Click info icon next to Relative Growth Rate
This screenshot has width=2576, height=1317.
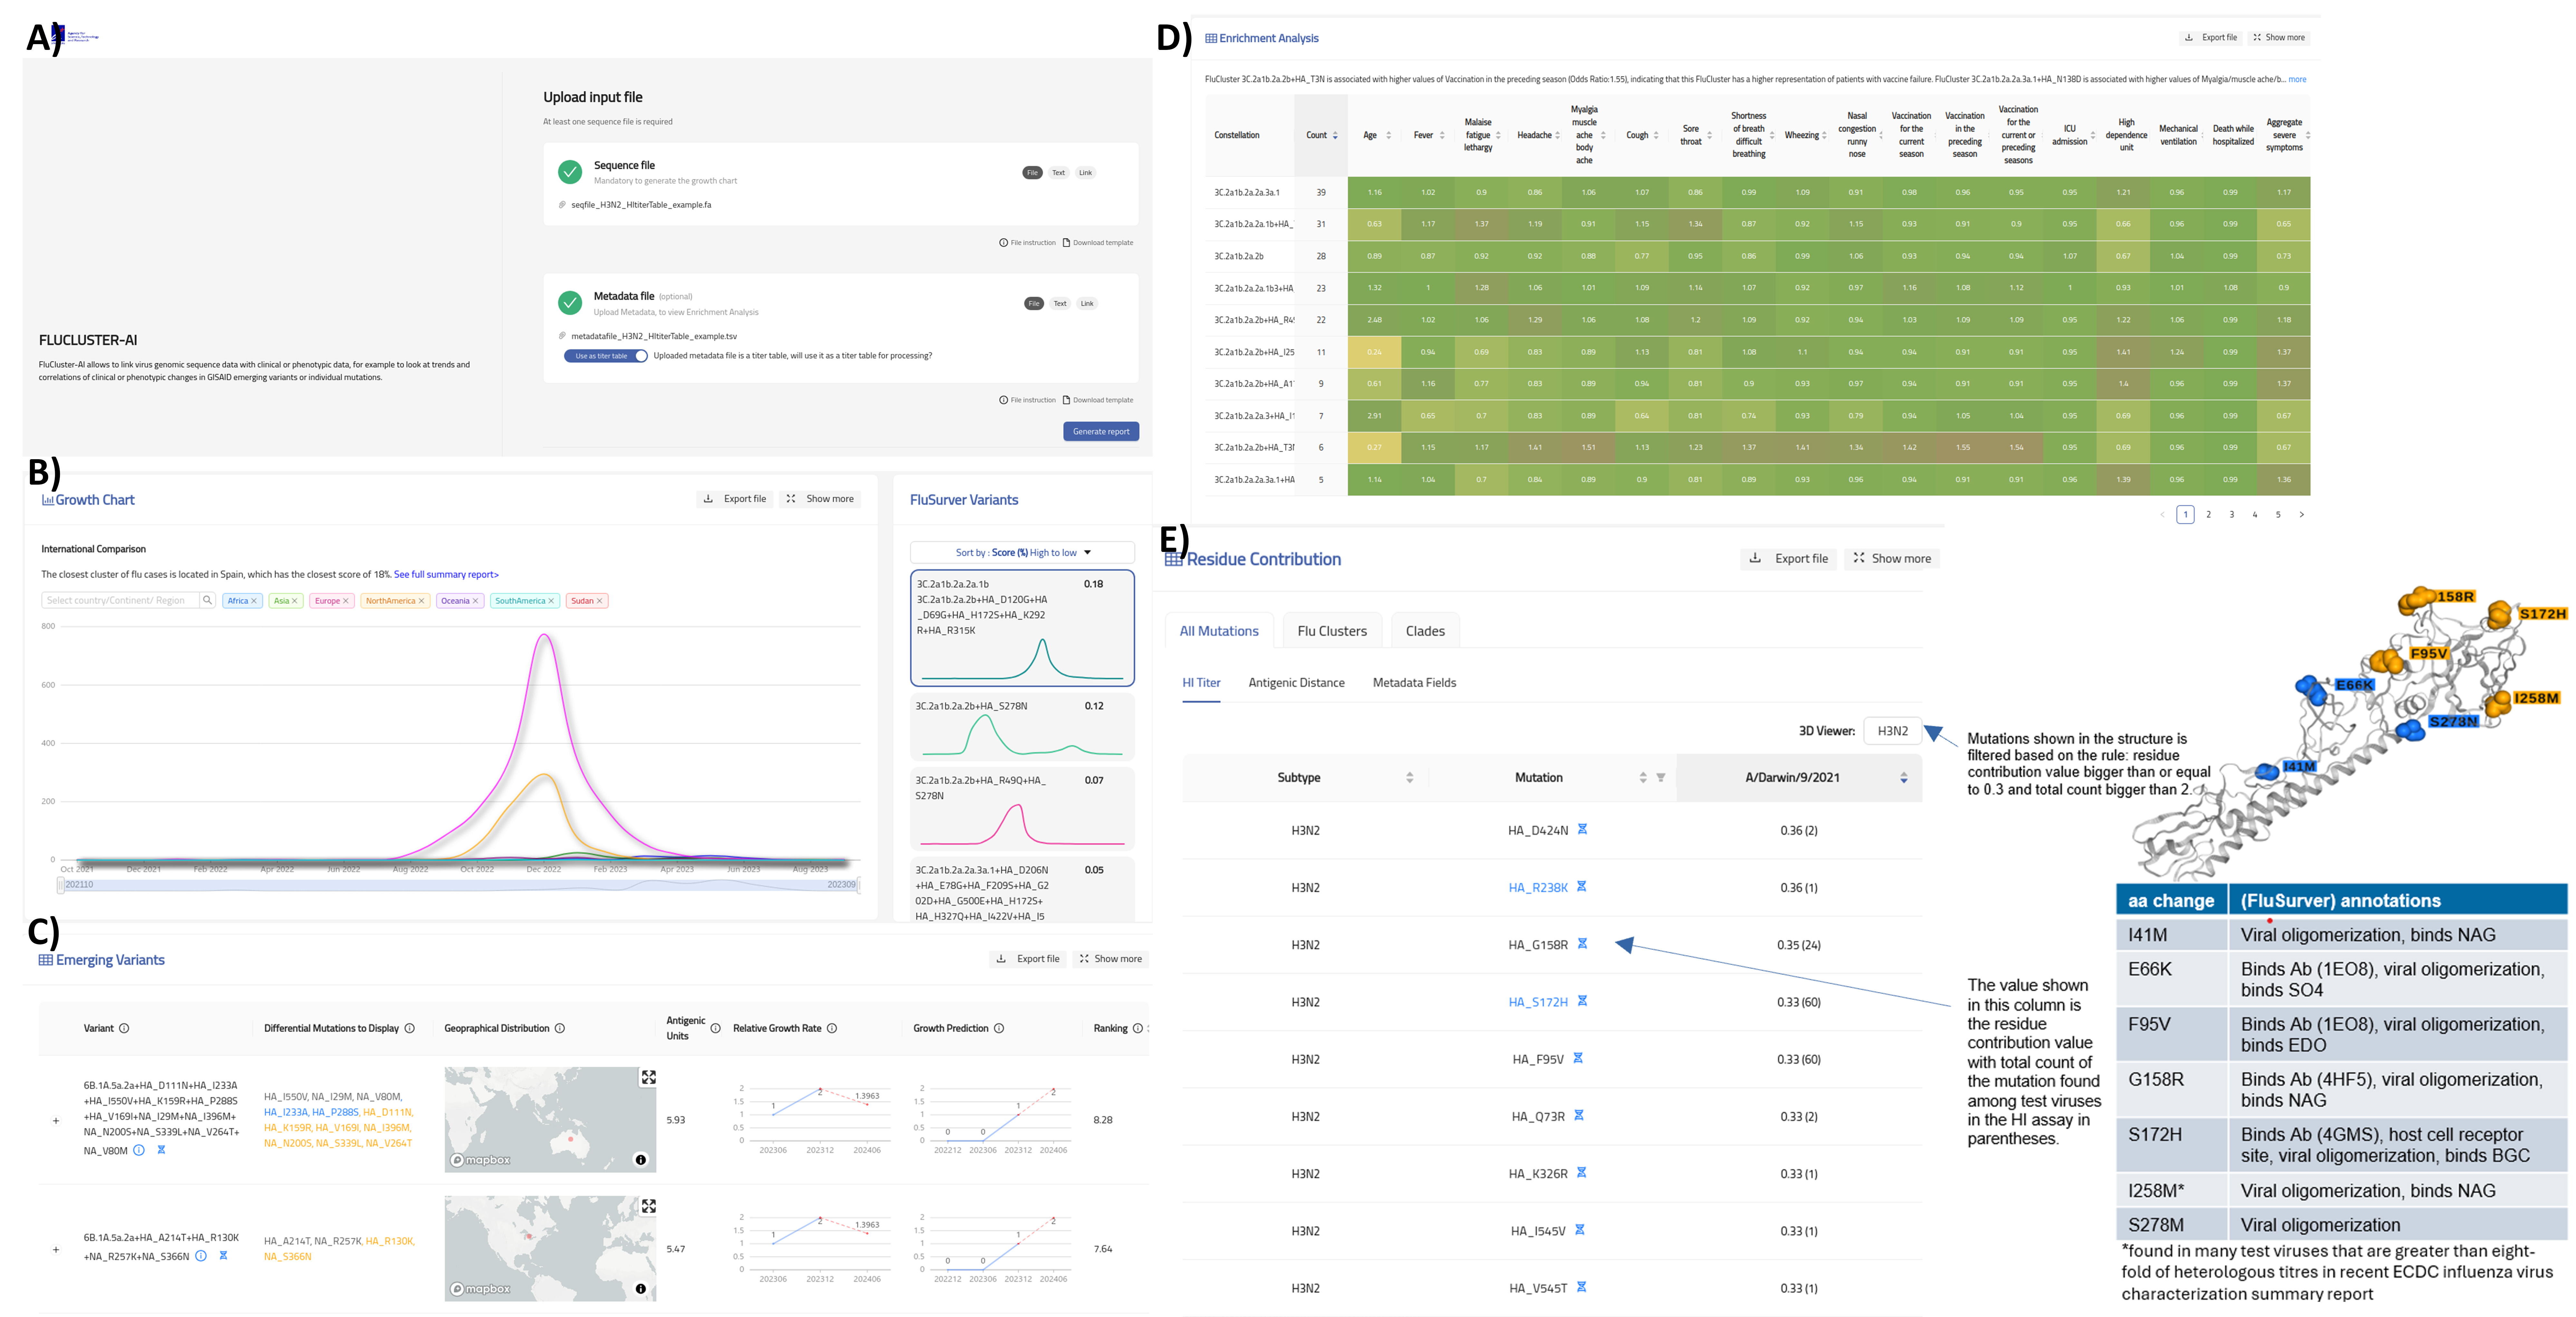point(832,1028)
